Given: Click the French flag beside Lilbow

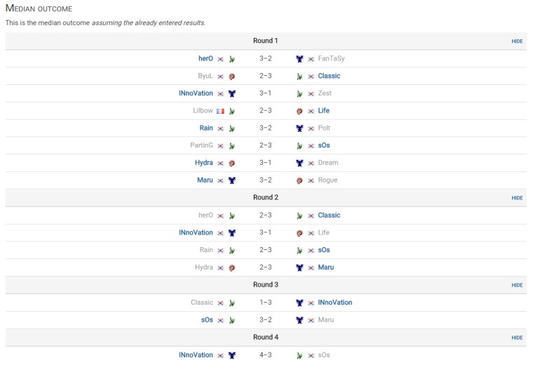Looking at the screenshot, I should tap(220, 111).
